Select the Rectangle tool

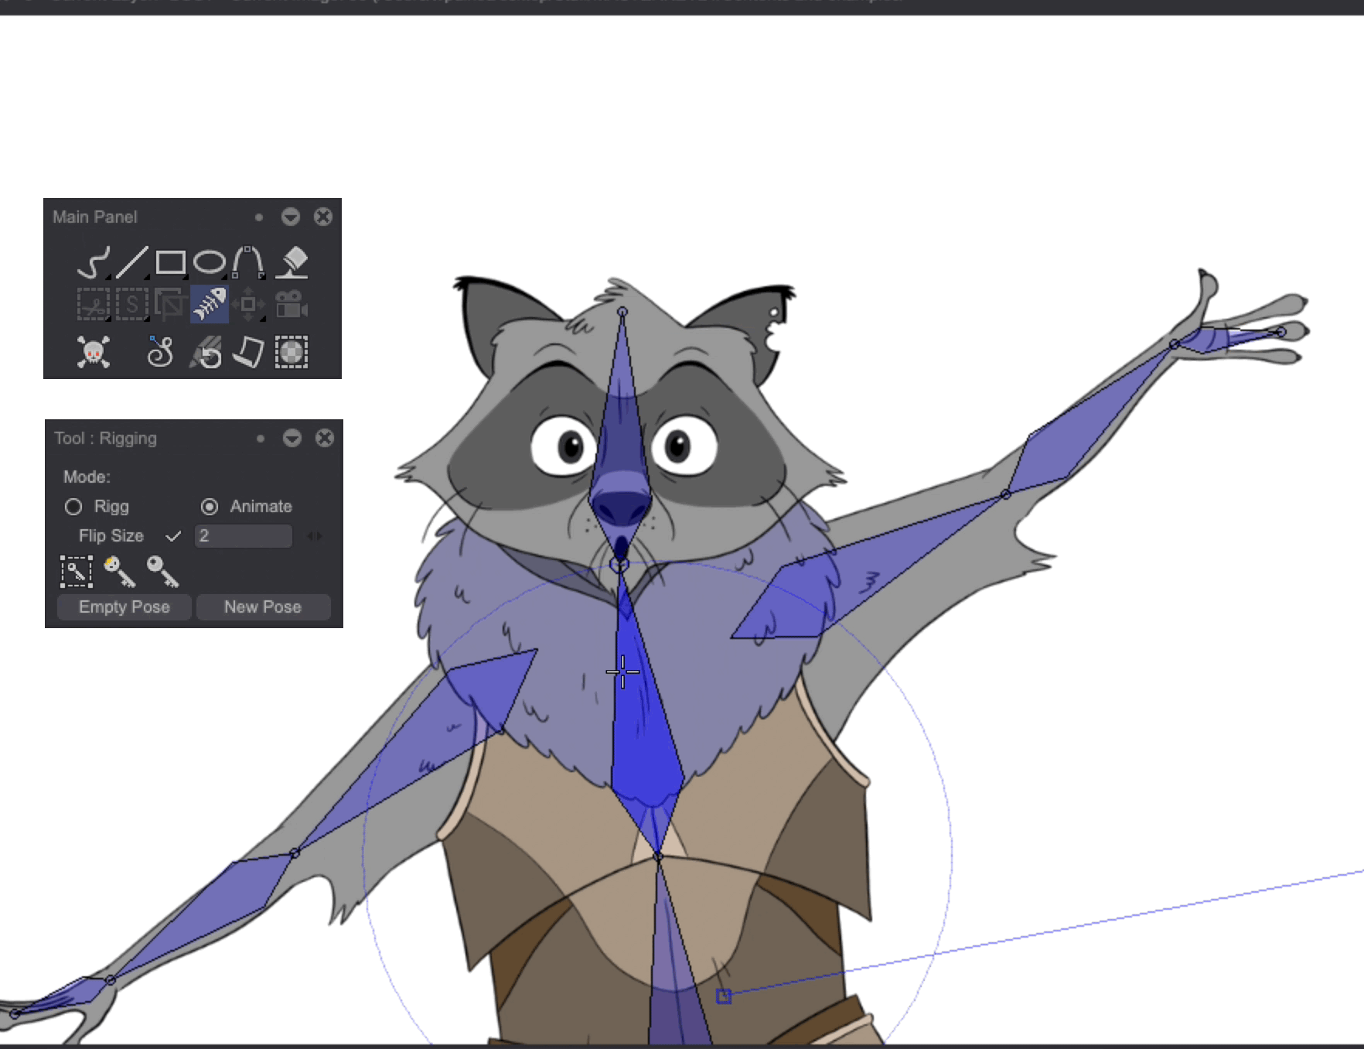[170, 263]
